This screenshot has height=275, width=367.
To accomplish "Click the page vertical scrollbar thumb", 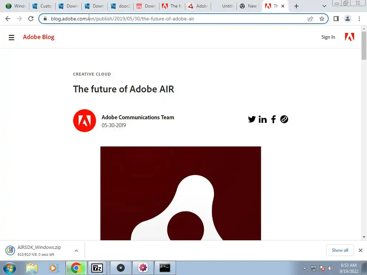I will 364,45.
